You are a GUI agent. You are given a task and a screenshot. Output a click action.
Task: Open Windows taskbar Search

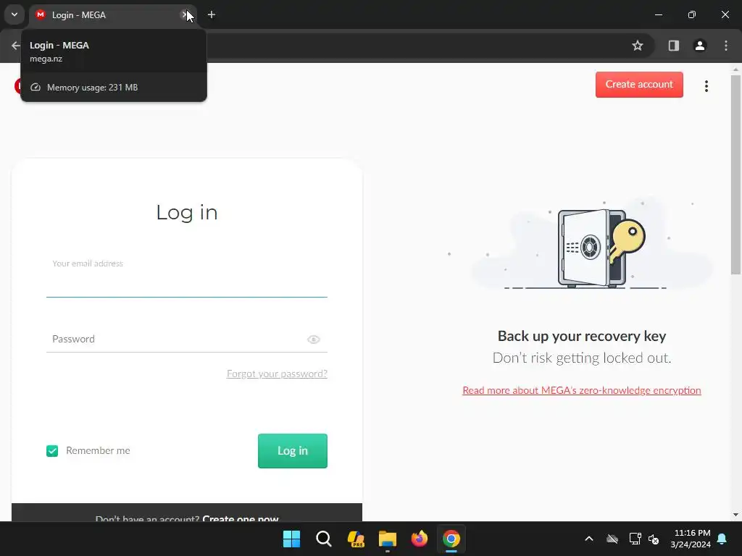324,539
